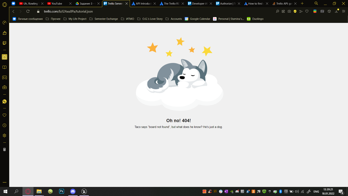348x196 pixels.
Task: Open Personal Stamina's bookmark
Action: tap(229, 19)
